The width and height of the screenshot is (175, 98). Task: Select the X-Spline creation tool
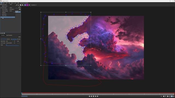point(17,5)
